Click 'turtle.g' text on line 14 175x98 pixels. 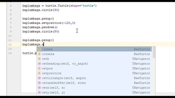point(30,53)
